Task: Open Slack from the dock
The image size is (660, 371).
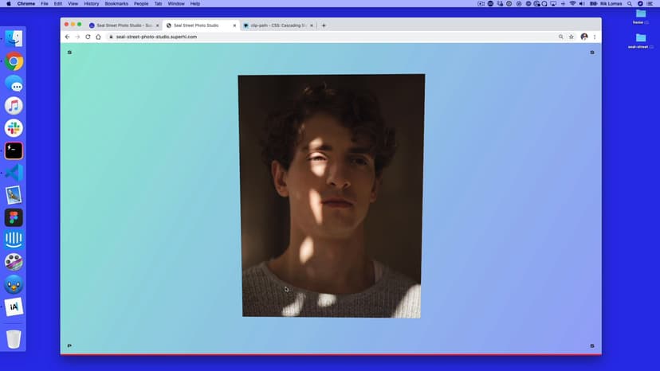Action: (x=14, y=128)
